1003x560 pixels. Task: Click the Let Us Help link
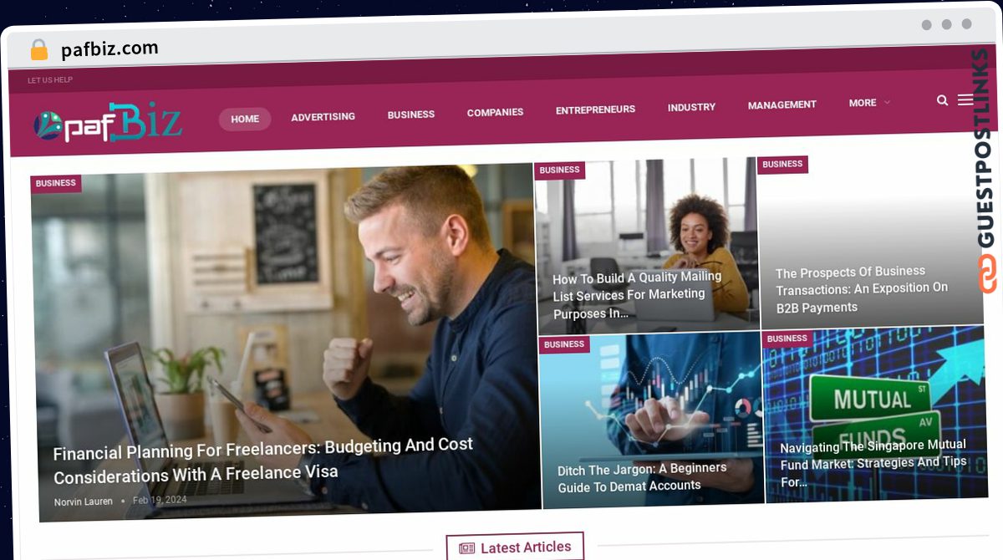(50, 80)
